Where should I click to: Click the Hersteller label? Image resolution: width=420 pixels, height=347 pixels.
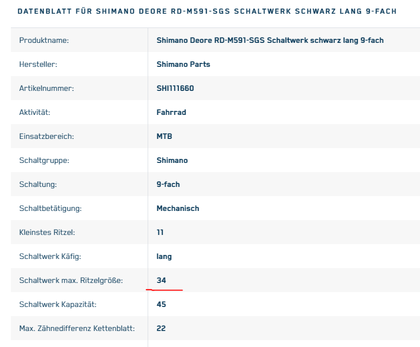[x=38, y=65]
